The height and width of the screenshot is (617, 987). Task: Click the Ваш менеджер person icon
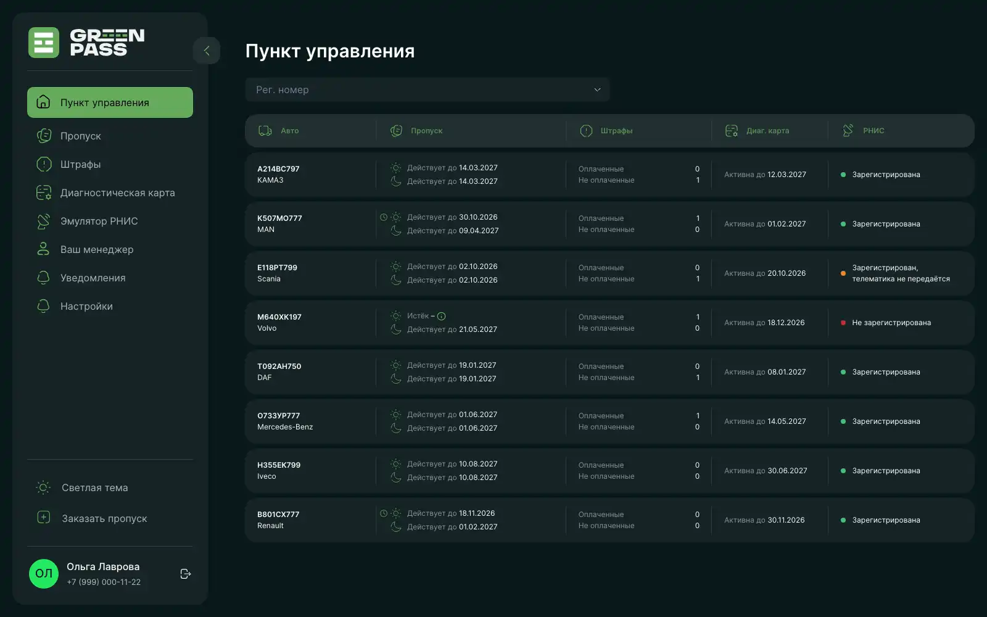coord(43,249)
